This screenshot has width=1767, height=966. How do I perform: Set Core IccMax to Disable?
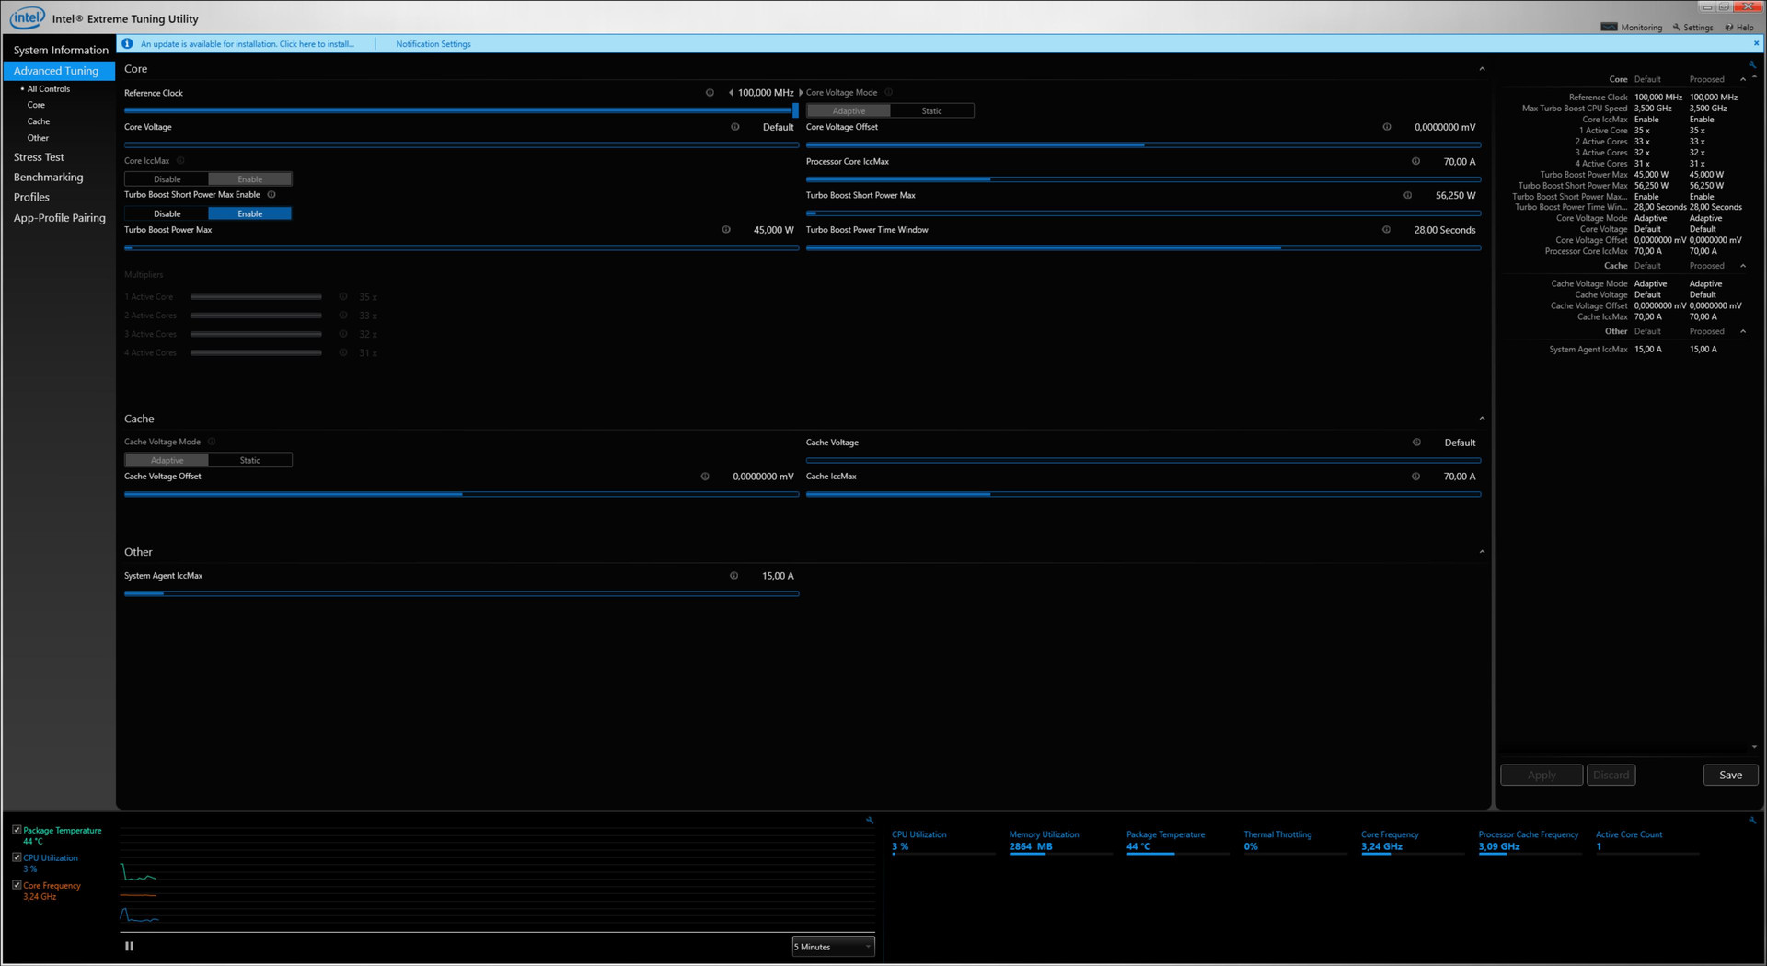[x=167, y=179]
